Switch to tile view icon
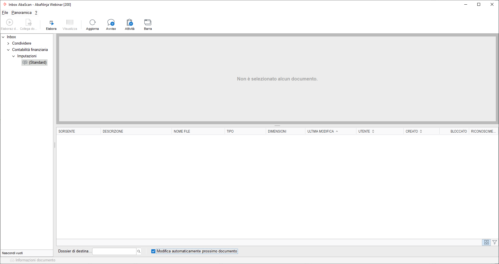The image size is (499, 264). (487, 242)
